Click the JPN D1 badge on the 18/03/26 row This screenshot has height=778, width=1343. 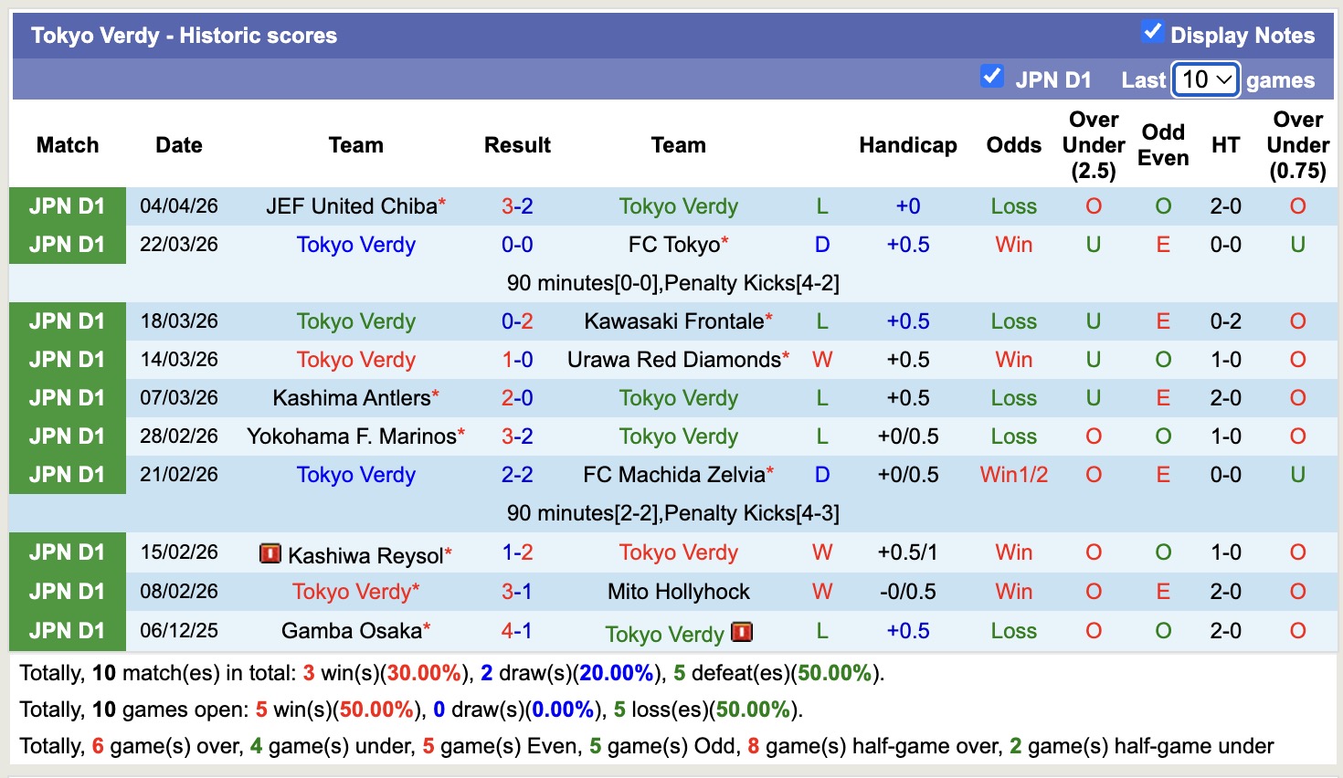point(67,321)
